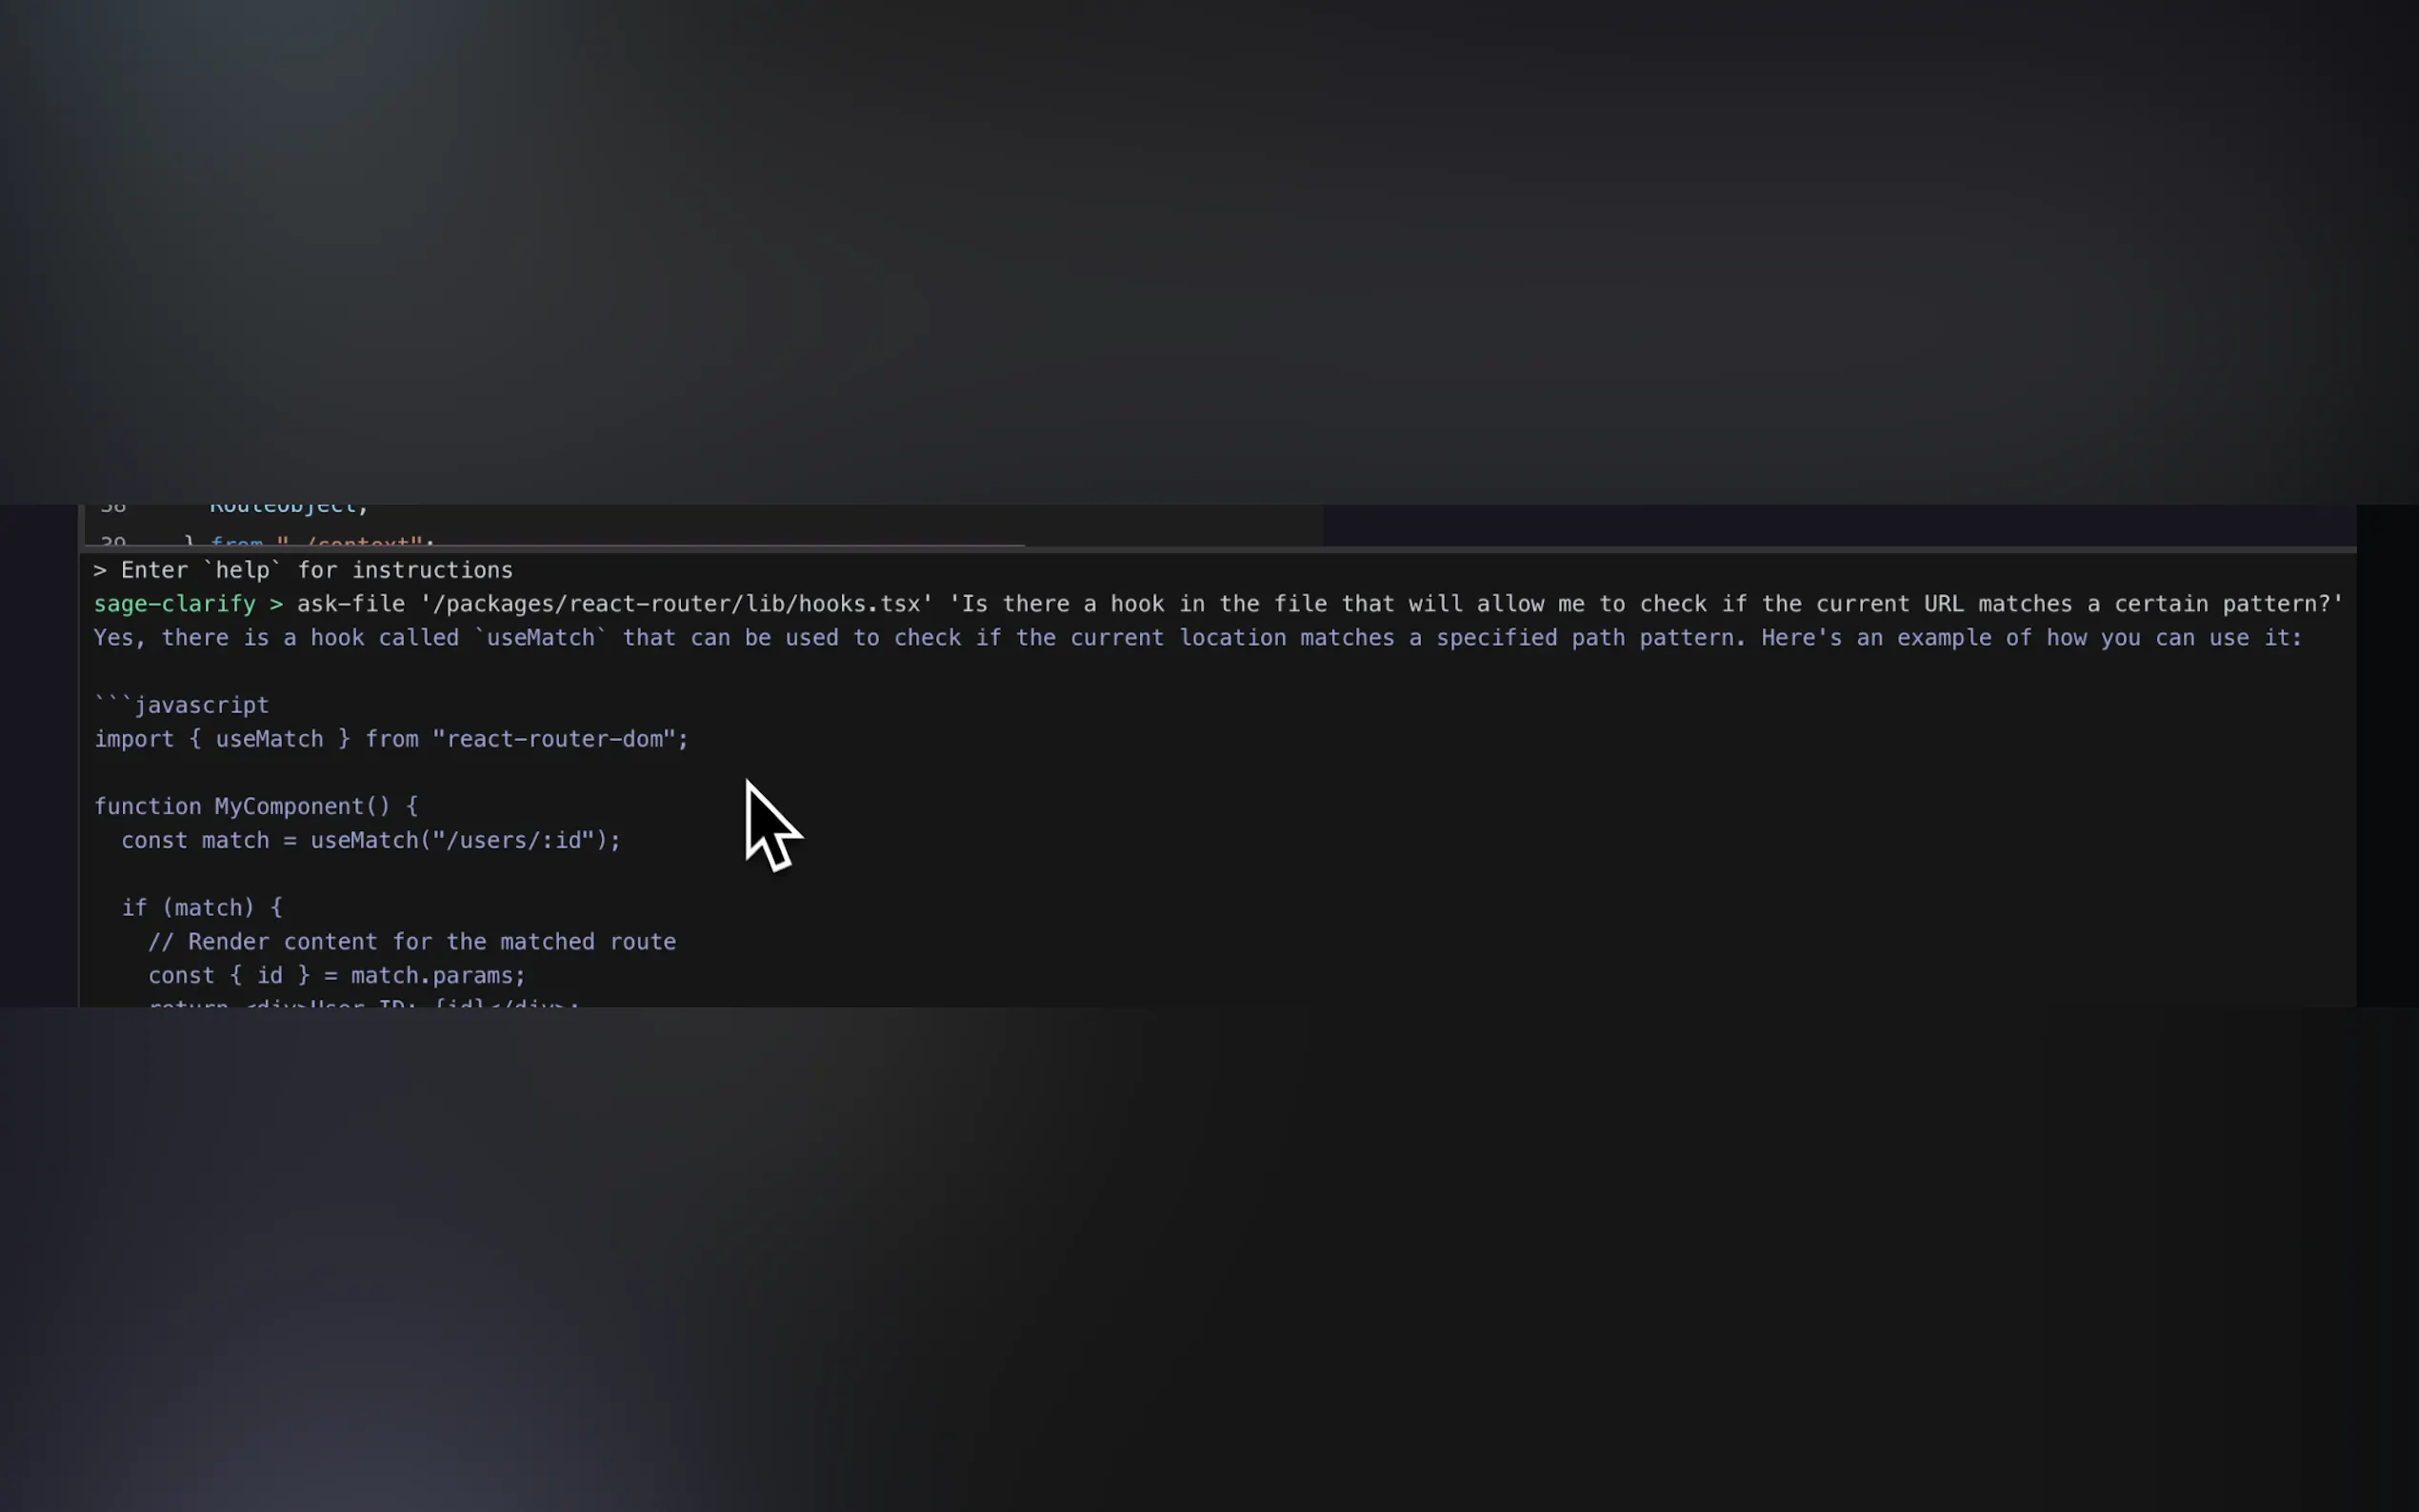Click the ask-file command text
The height and width of the screenshot is (1512, 2419).
click(350, 604)
